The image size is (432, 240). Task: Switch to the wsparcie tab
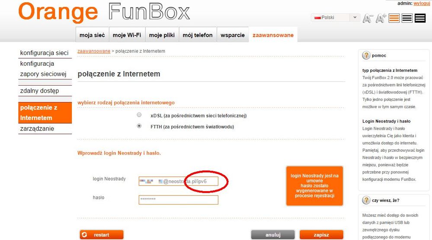(233, 35)
